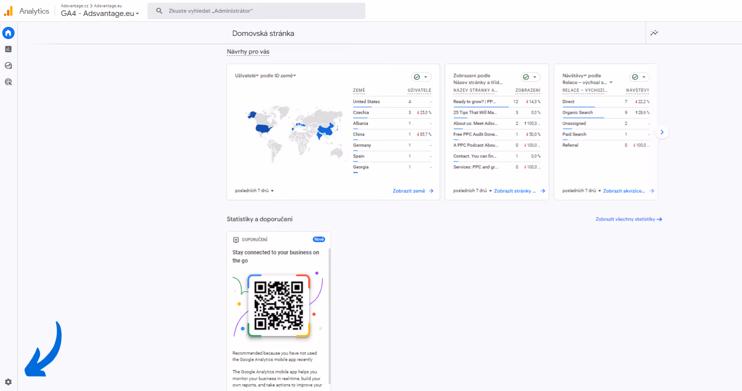Click the Nové badge

tap(319, 240)
